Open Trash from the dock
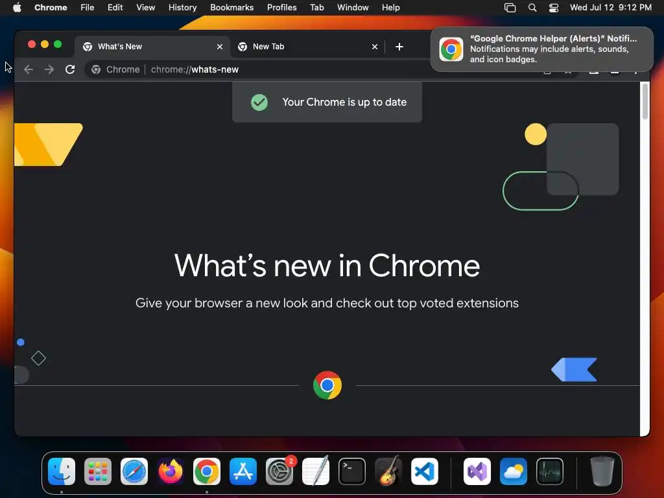 [x=602, y=471]
